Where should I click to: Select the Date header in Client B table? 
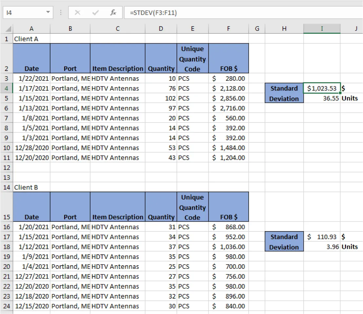click(x=31, y=206)
